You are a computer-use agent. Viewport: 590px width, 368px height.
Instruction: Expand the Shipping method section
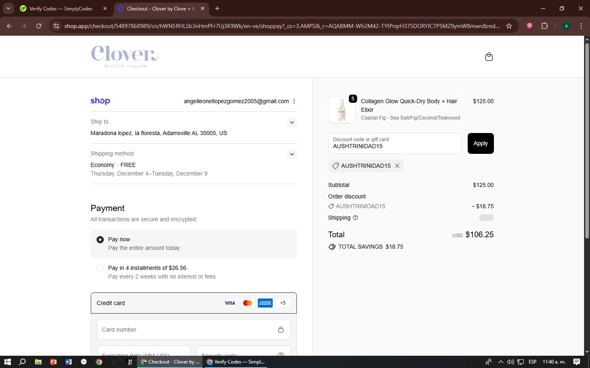tap(292, 154)
